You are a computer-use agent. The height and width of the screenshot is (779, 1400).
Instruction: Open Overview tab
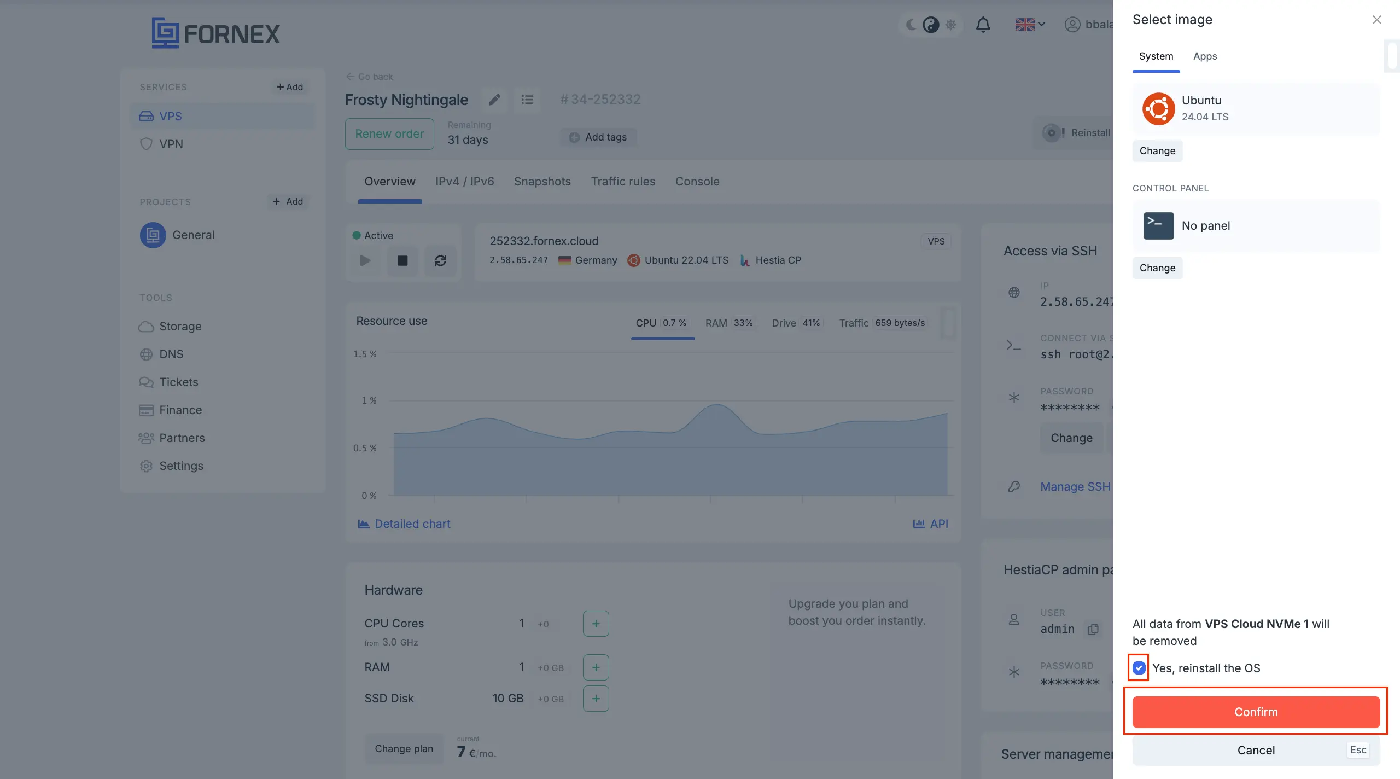(390, 182)
